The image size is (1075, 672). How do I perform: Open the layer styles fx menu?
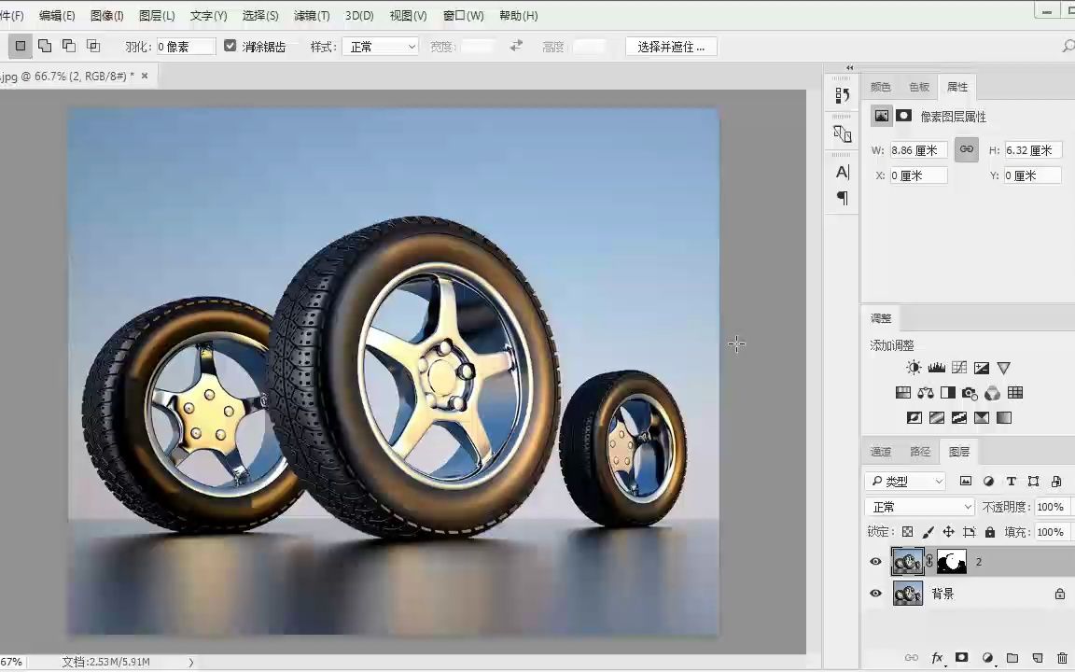point(937,658)
